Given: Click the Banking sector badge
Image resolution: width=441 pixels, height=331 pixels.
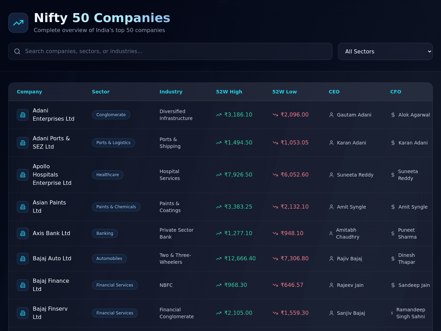Looking at the screenshot, I should point(105,233).
